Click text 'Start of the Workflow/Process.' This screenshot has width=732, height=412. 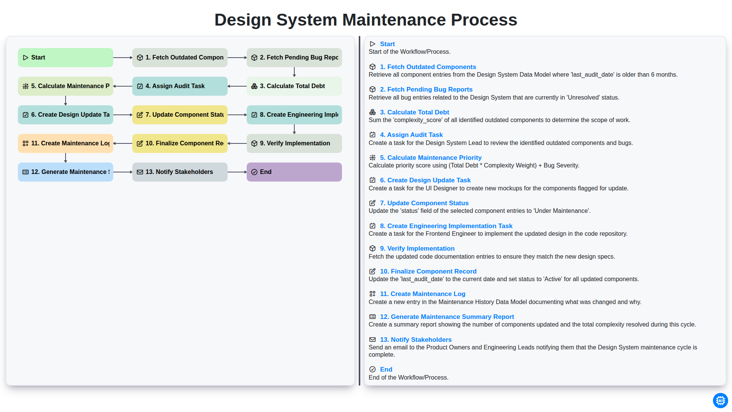point(409,52)
